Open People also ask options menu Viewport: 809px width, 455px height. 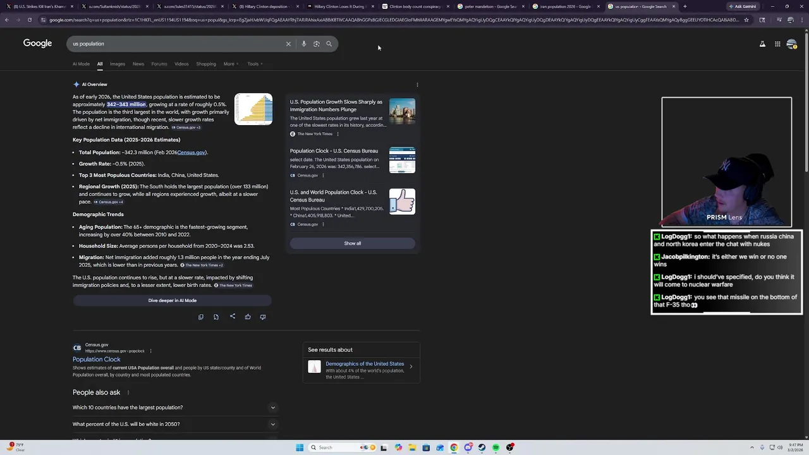pyautogui.click(x=128, y=392)
